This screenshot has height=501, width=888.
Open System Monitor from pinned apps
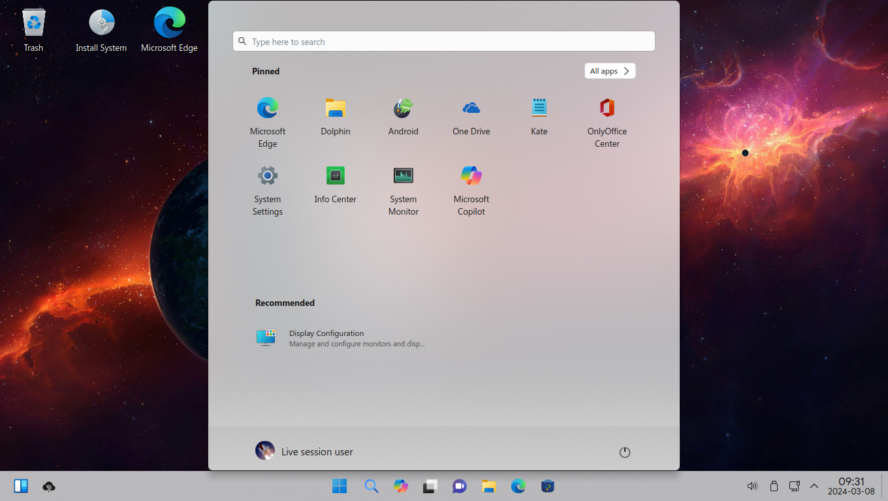coord(404,190)
